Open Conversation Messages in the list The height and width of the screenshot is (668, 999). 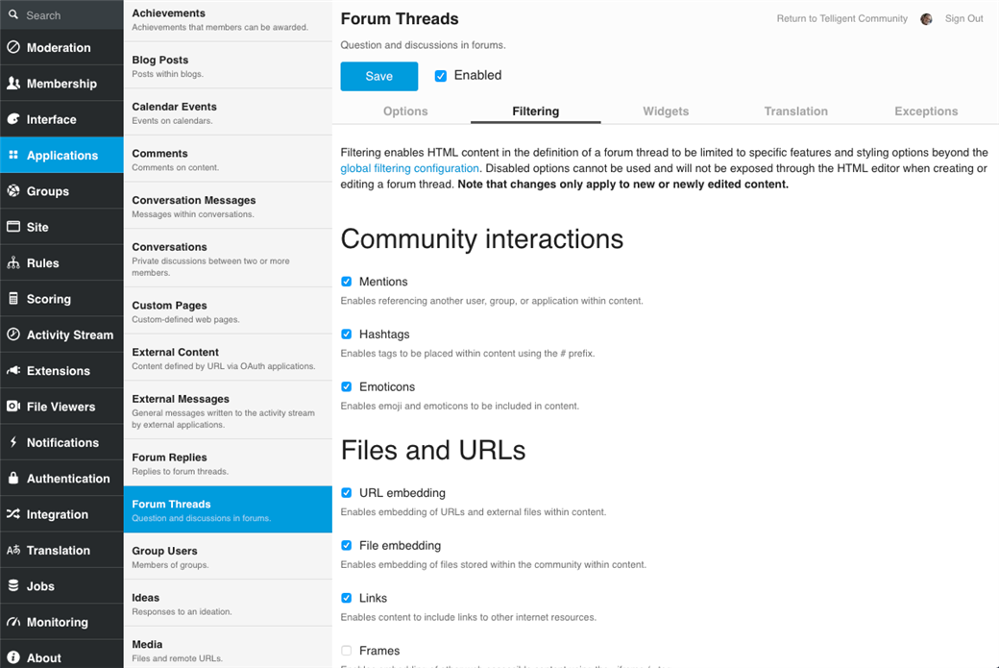228,206
